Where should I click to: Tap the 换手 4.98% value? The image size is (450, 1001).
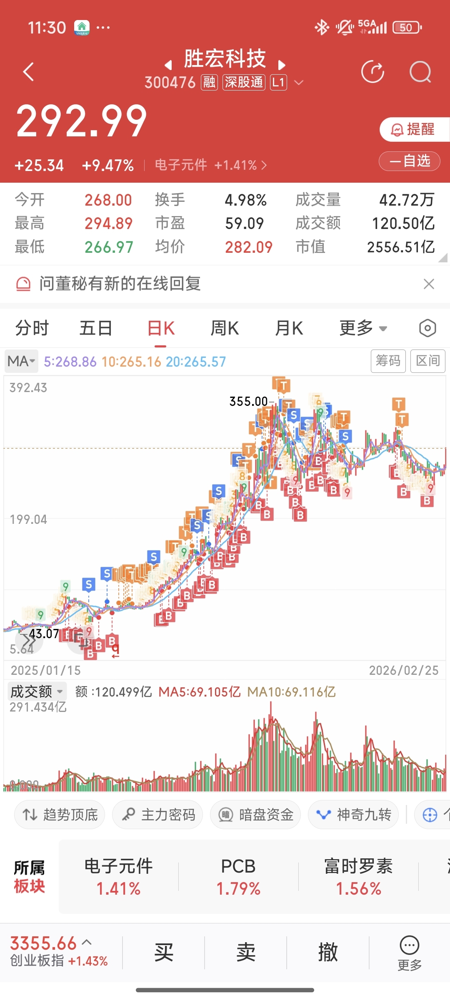point(246,200)
